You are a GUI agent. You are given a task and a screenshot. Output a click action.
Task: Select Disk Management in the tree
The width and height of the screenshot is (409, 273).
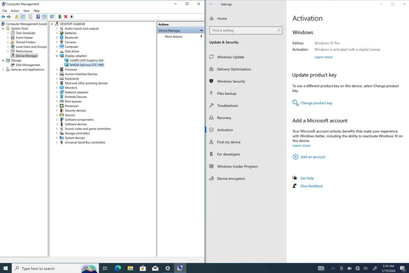click(x=28, y=65)
